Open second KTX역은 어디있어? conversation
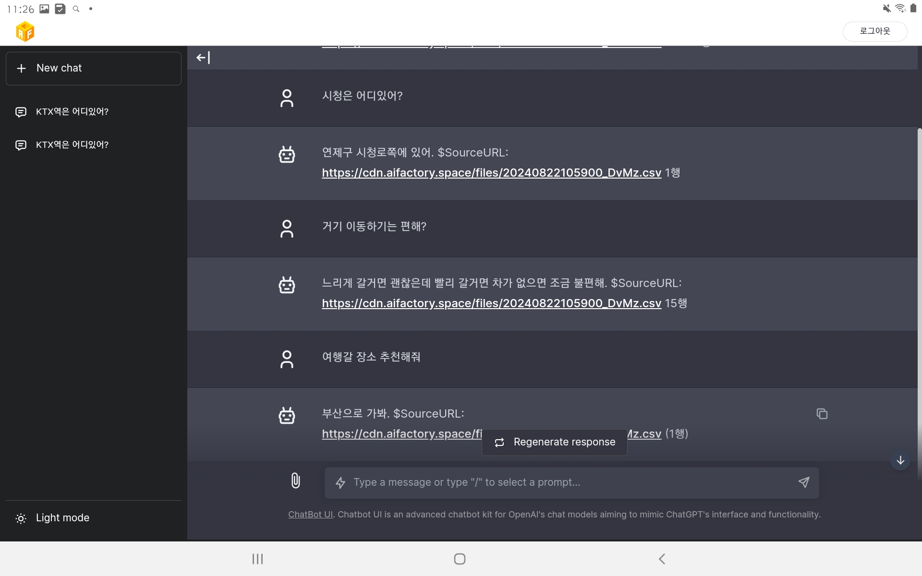 (72, 145)
